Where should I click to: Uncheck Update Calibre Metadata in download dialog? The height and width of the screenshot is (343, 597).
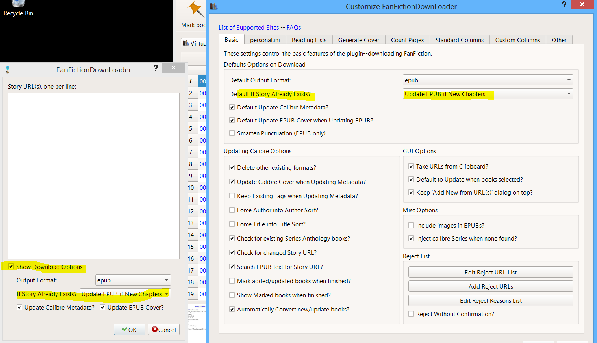point(19,307)
